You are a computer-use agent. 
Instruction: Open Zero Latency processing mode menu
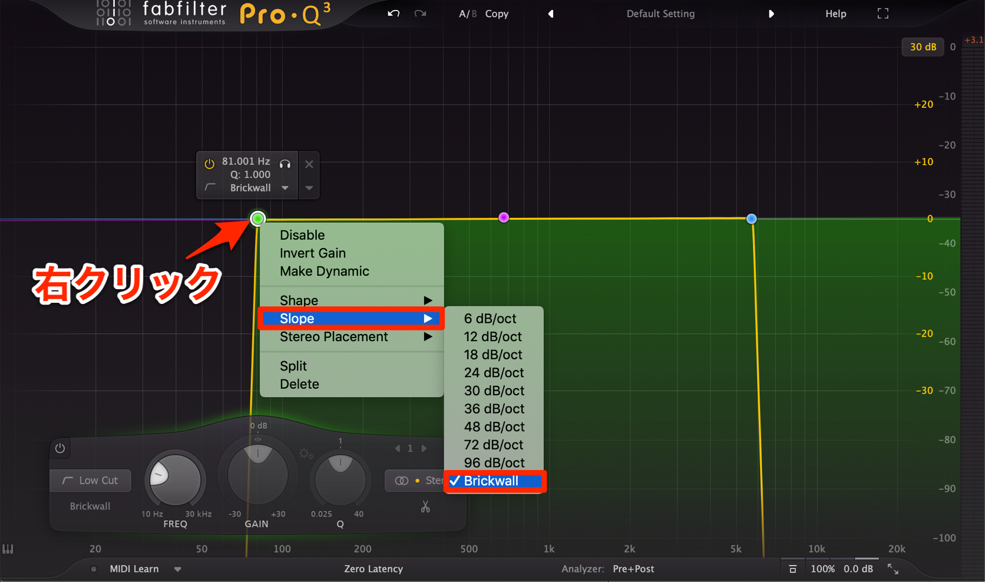coord(373,569)
